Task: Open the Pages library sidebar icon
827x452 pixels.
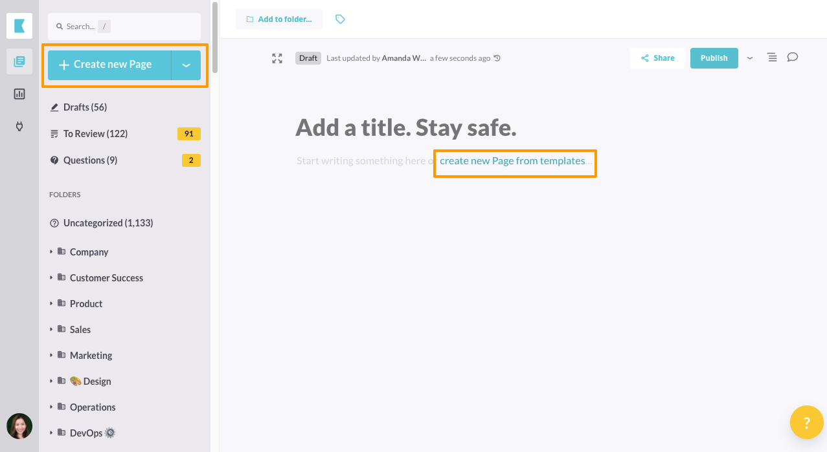Action: click(19, 61)
